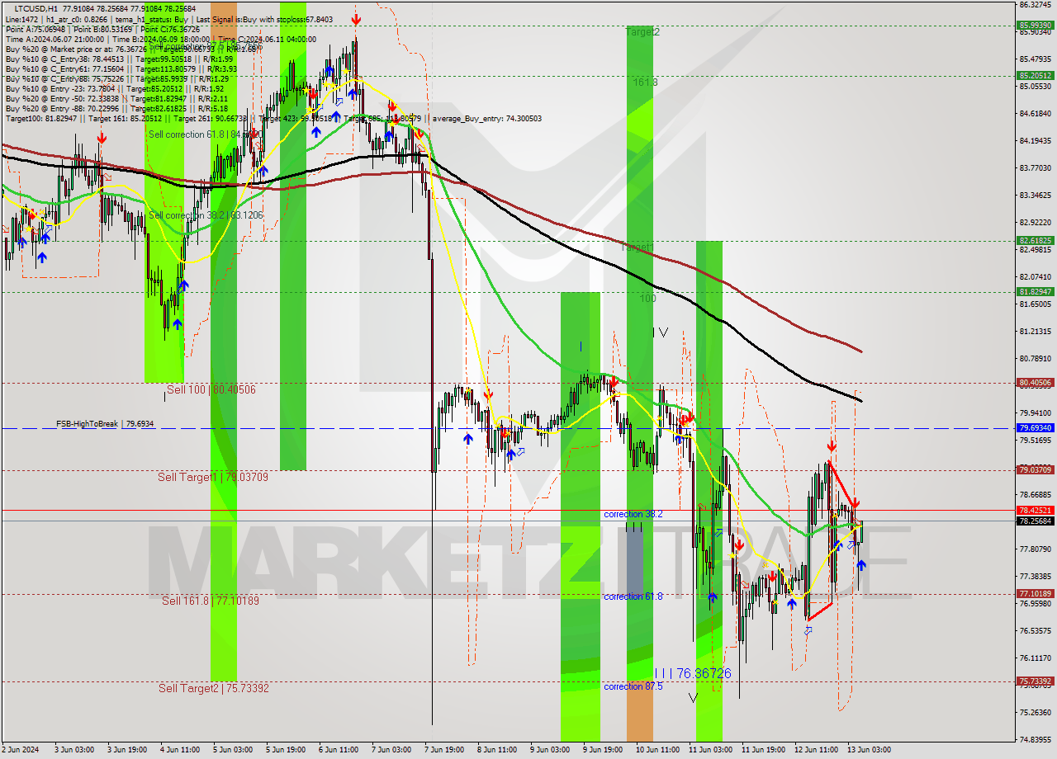The height and width of the screenshot is (759, 1057).
Task: Click the '100' Fibonacci level label
Action: click(647, 299)
